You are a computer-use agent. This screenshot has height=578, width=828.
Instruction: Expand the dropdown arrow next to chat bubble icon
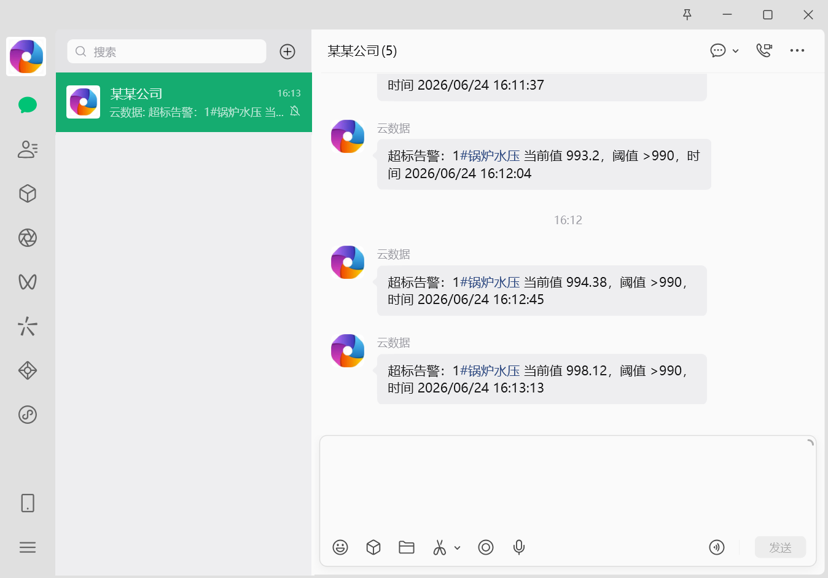[x=735, y=51]
